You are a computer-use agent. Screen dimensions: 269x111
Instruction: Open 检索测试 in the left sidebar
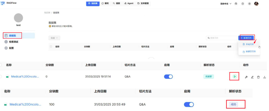pos(14,42)
